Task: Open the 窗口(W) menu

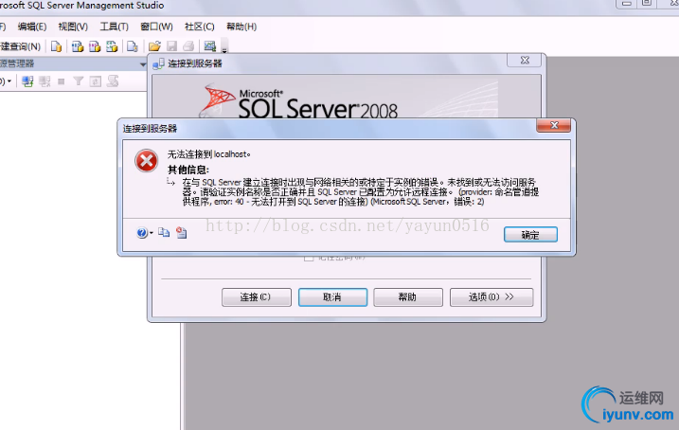Action: point(157,27)
